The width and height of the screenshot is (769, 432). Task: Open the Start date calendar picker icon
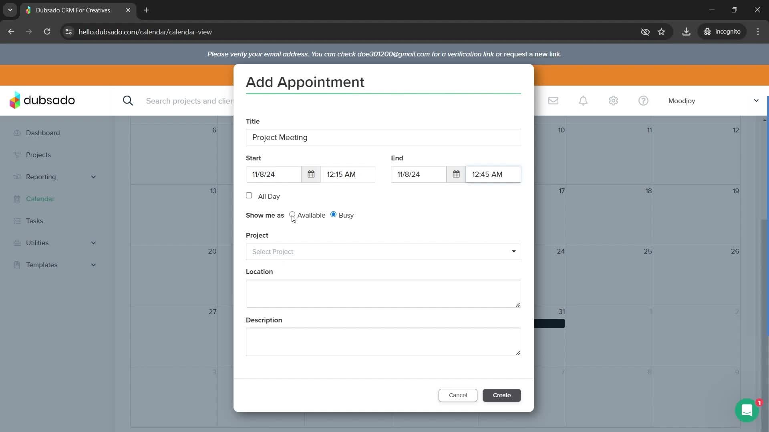pyautogui.click(x=311, y=174)
